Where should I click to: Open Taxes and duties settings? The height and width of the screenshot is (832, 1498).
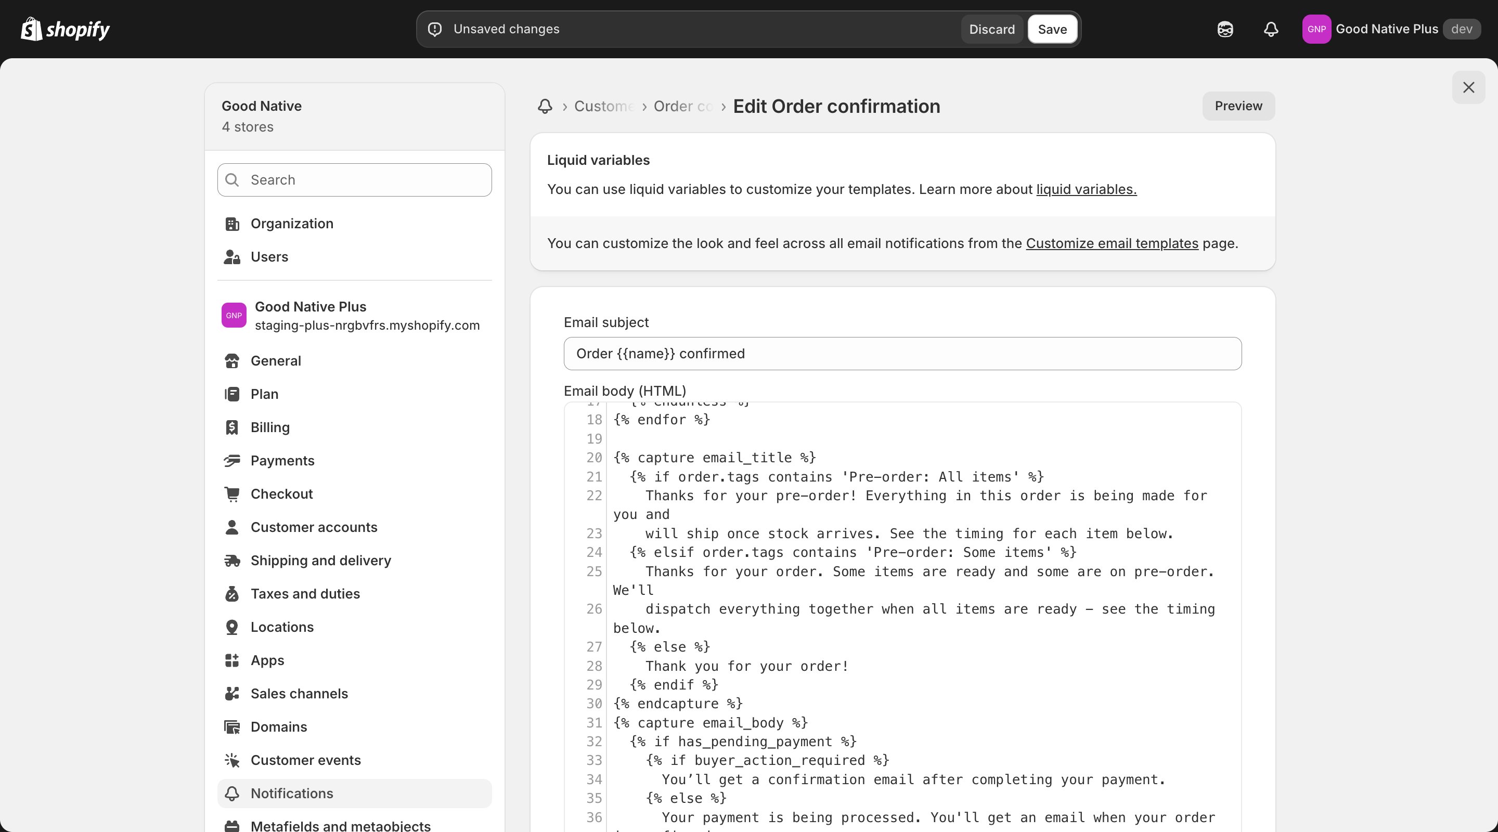point(354,594)
